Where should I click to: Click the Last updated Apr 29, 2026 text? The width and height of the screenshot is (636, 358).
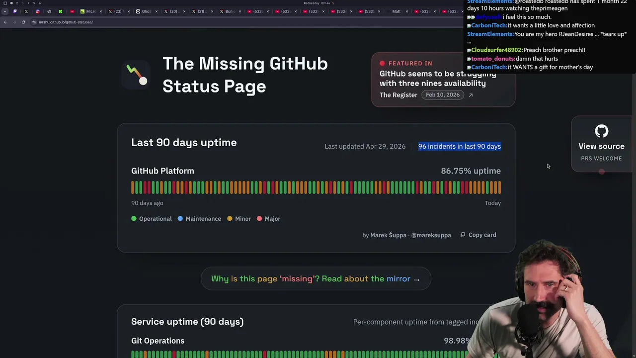click(x=365, y=147)
